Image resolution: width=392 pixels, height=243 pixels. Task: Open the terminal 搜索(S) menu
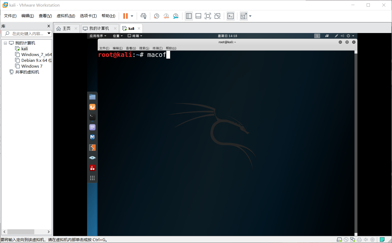click(144, 48)
